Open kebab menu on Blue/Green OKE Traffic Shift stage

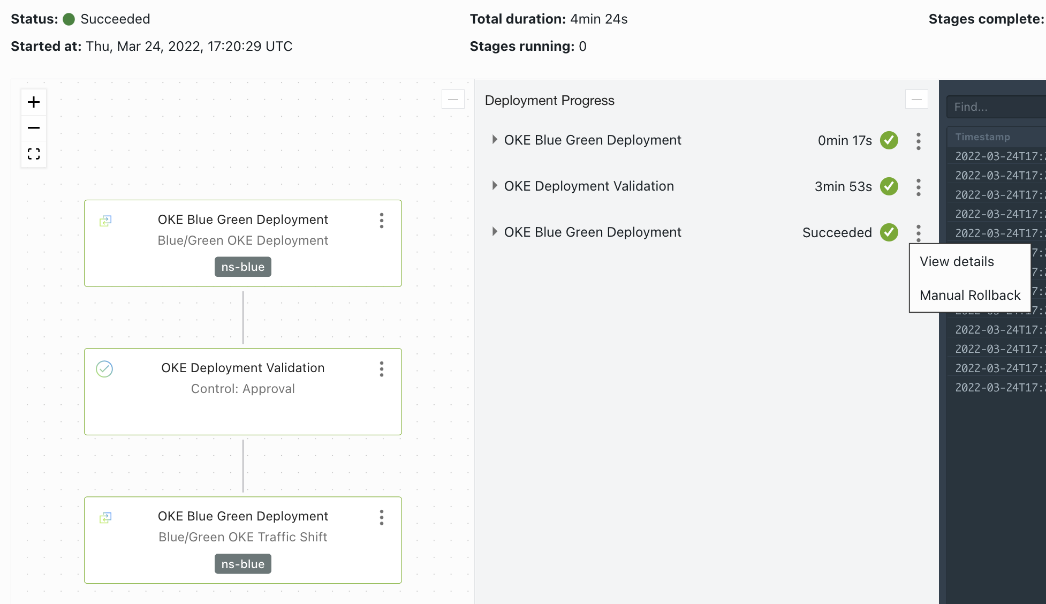382,517
